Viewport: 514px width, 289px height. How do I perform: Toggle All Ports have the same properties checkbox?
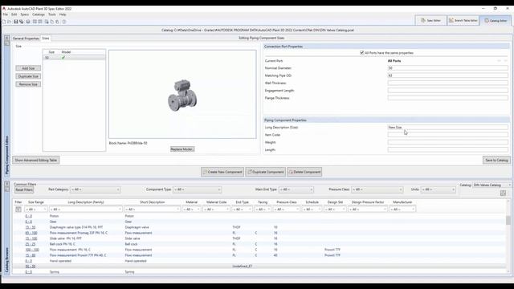tap(362, 52)
